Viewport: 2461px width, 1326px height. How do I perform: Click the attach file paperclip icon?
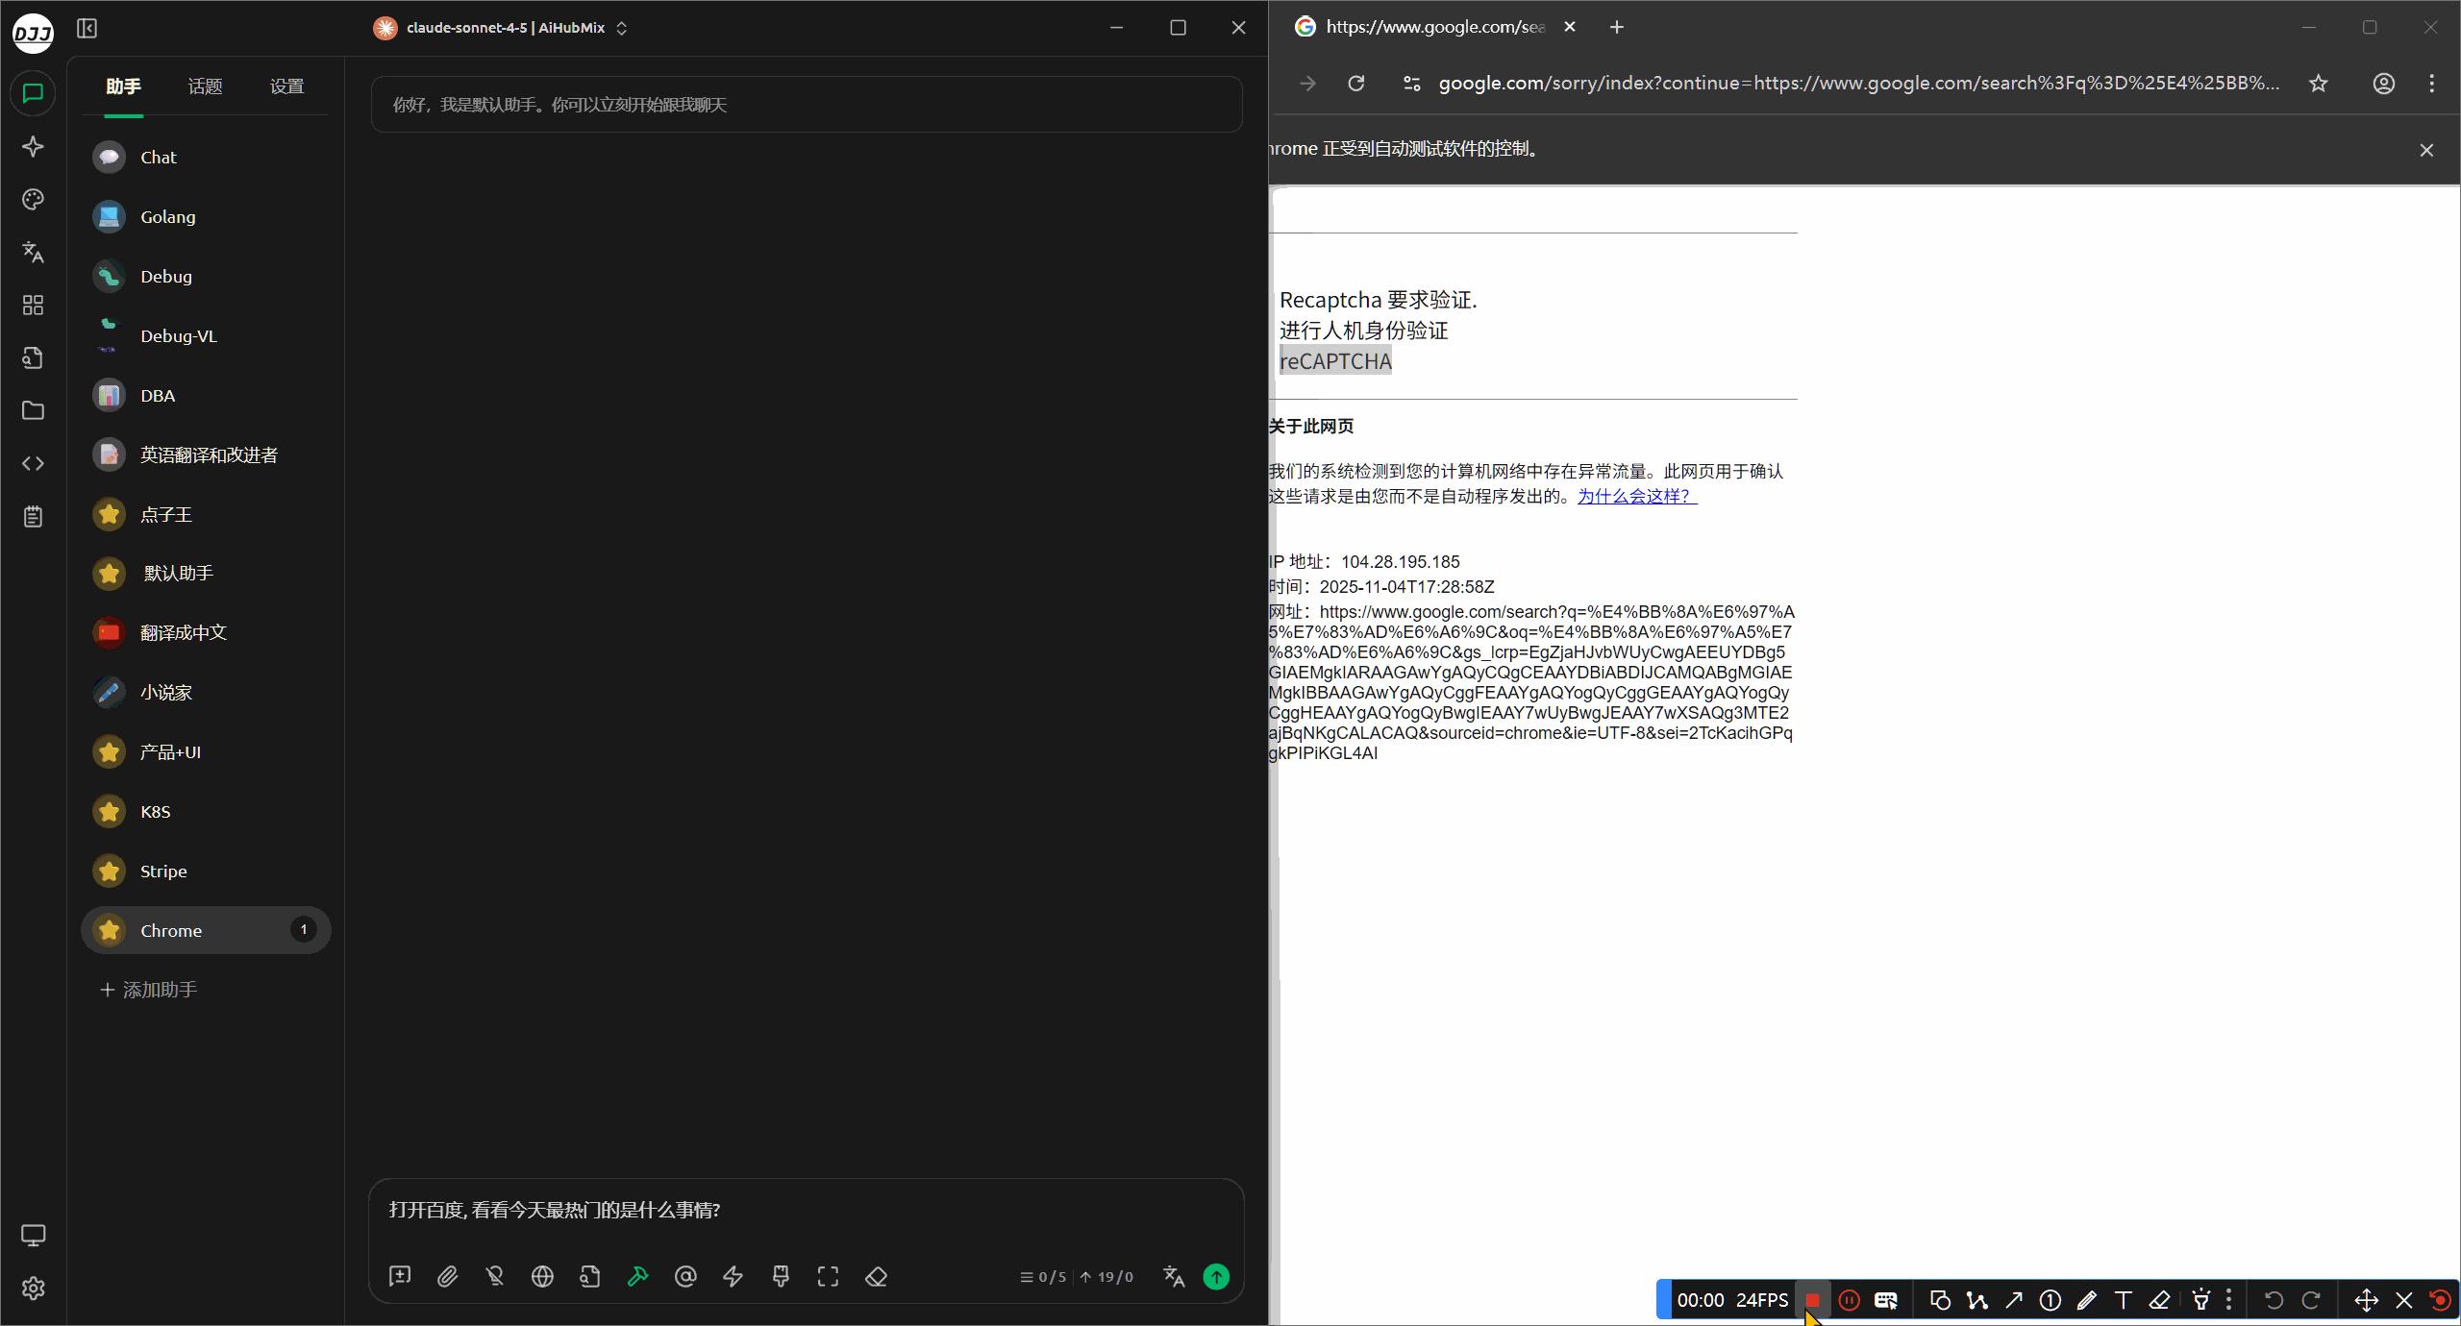pyautogui.click(x=447, y=1276)
